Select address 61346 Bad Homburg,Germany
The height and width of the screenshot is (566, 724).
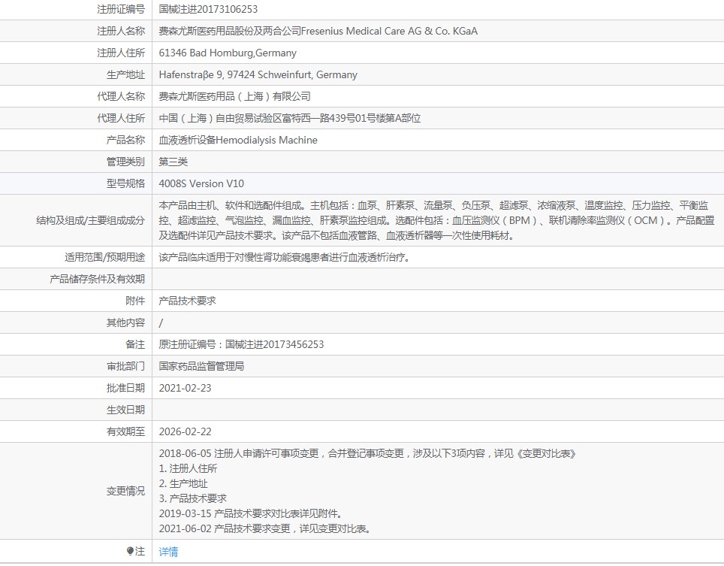[x=228, y=53]
